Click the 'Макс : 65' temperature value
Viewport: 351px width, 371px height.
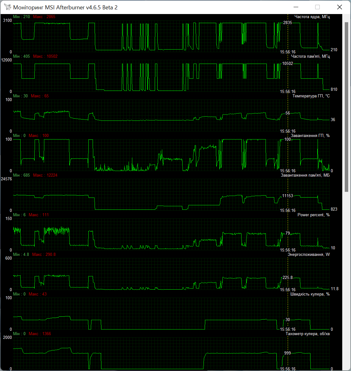[x=40, y=96]
